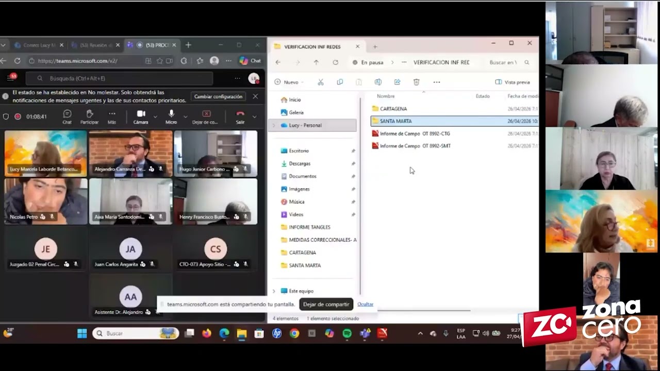Click the Cut scissors icon in Explorer toolbar
Image resolution: width=660 pixels, height=371 pixels.
320,82
